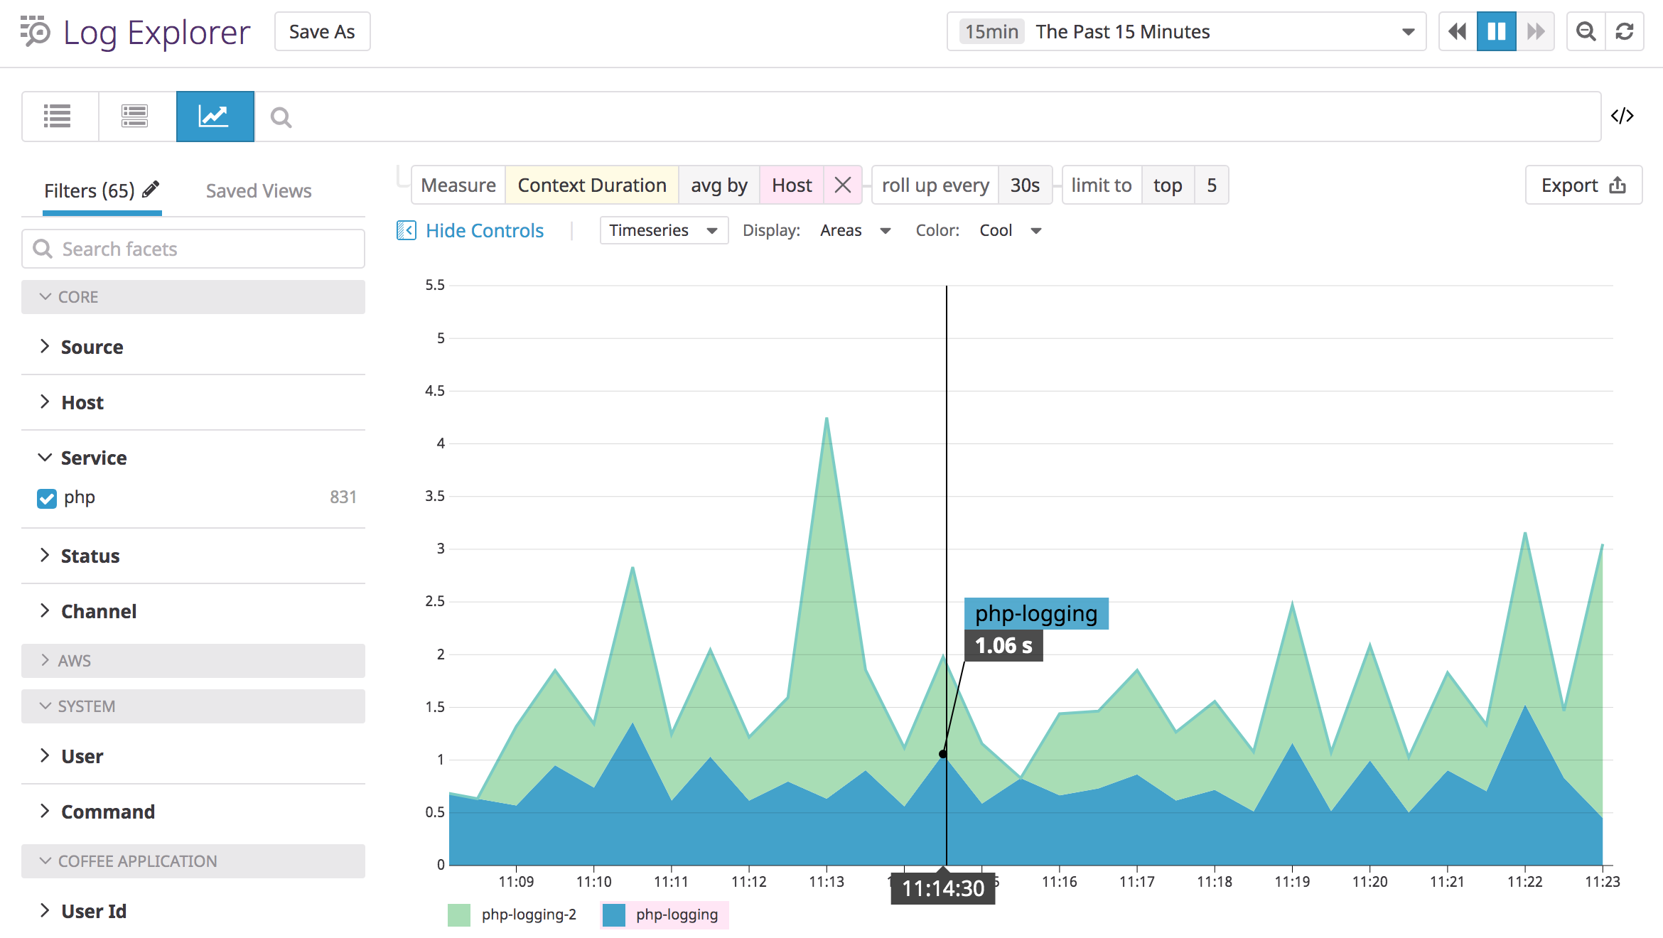Click the Datadog logo
This screenshot has width=1663, height=938.
(35, 31)
